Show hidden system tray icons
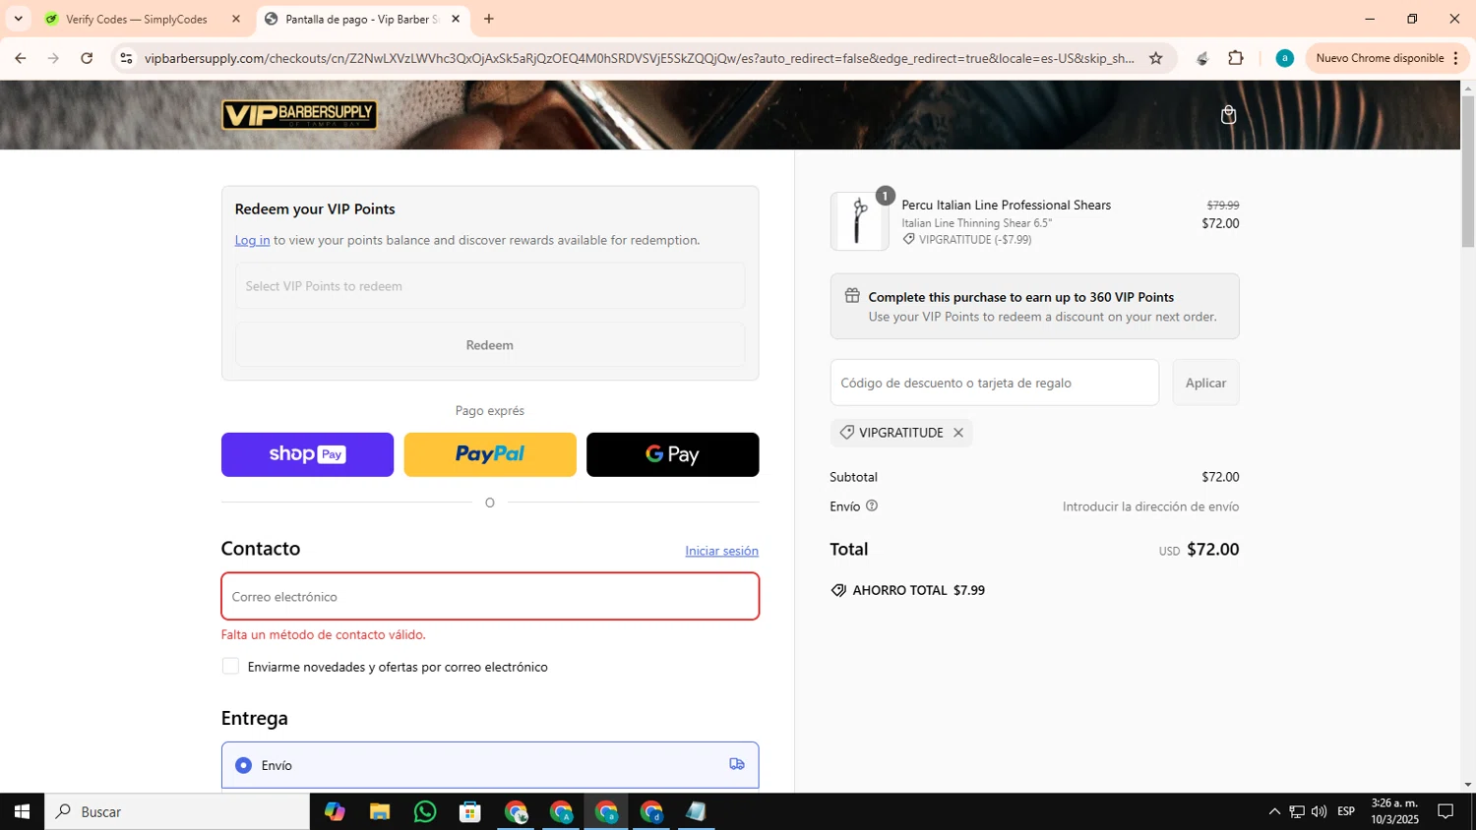1476x830 pixels. 1274,811
